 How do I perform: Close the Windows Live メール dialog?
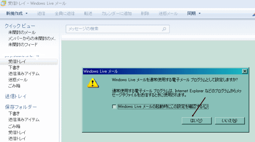(x=244, y=71)
